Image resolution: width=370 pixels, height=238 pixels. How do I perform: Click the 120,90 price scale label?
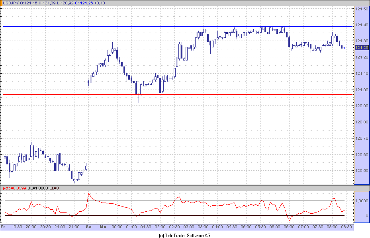point(362,106)
